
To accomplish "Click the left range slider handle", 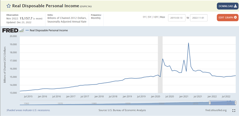I will (x=210, y=103).
